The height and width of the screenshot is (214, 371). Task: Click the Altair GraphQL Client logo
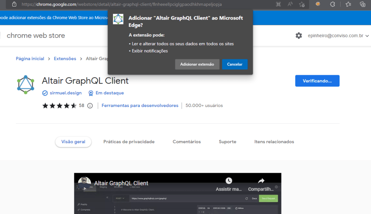pos(26,85)
